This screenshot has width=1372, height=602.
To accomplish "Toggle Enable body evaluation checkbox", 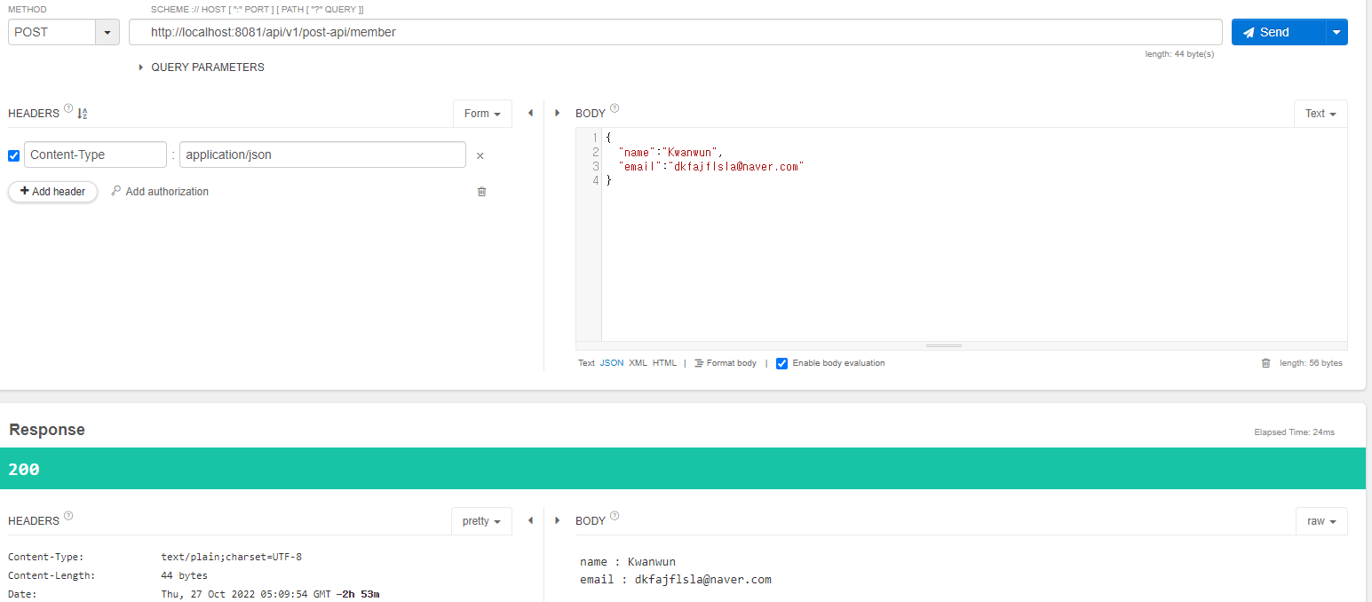I will tap(781, 363).
